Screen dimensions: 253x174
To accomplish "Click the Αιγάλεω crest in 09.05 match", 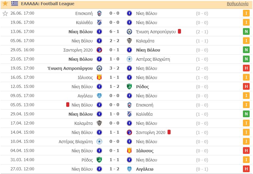I will pyautogui.click(x=99, y=96).
